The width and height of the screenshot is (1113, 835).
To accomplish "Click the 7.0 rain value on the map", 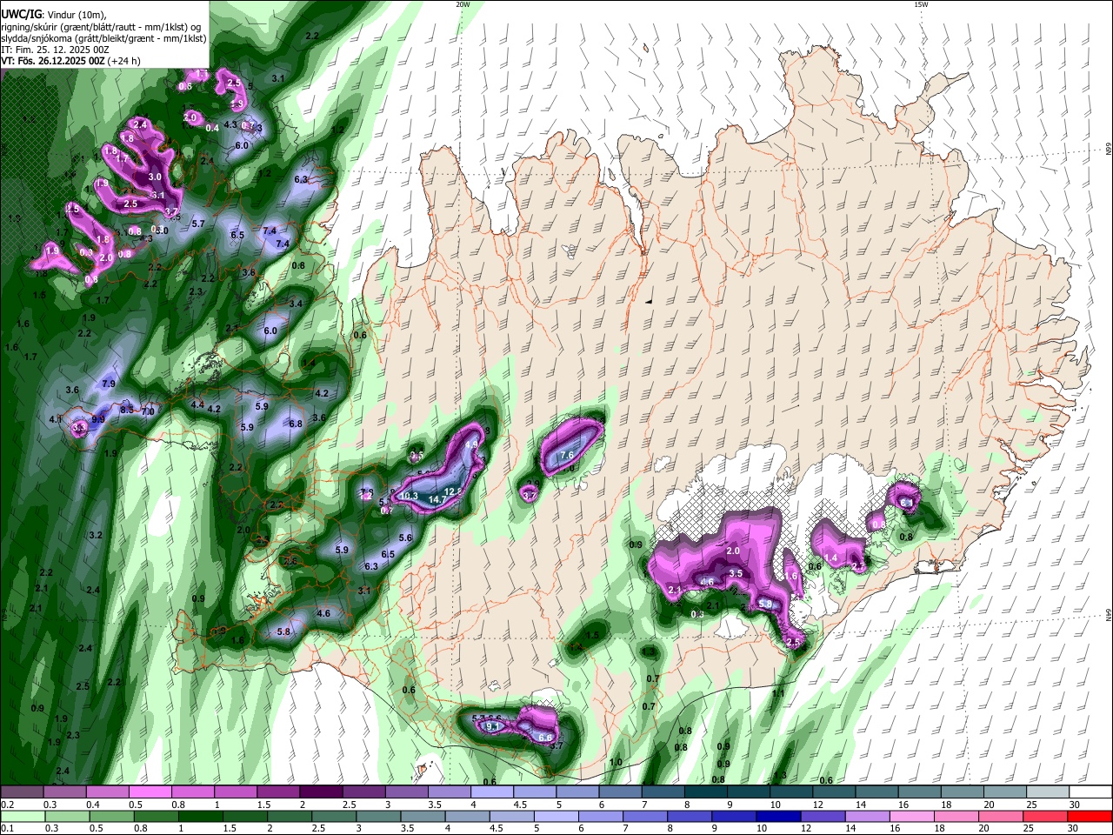I will tap(148, 411).
